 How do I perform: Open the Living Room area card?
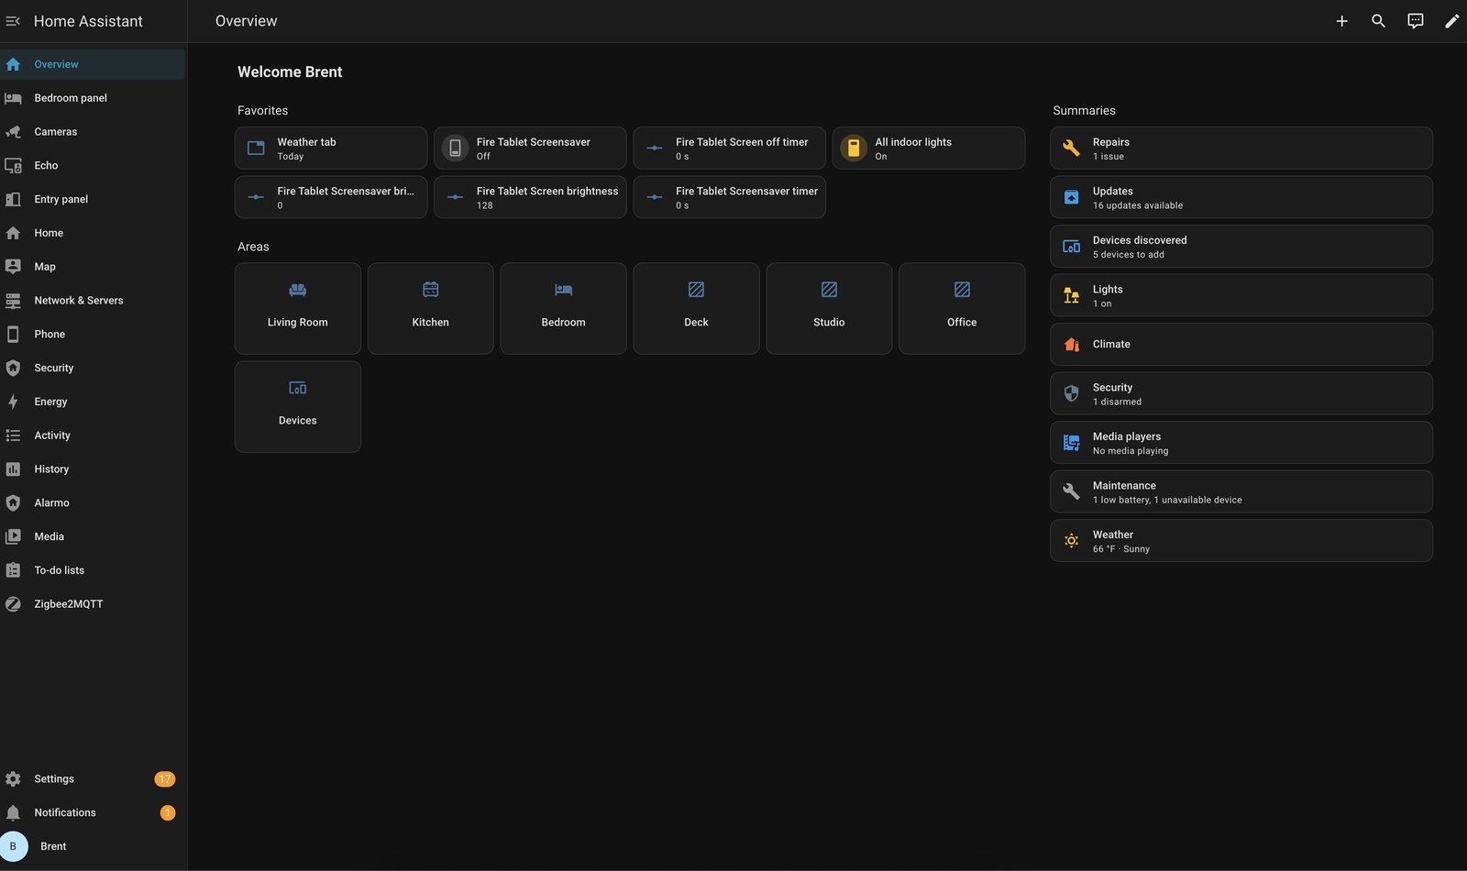pos(298,309)
